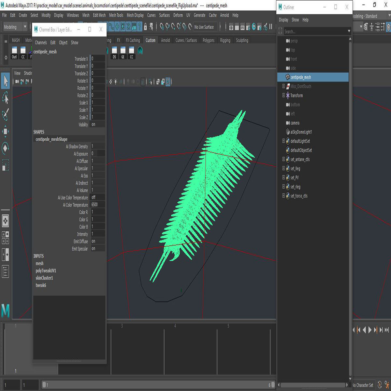Open the Hypershade sphere icon
The image size is (391, 391).
point(254,27)
